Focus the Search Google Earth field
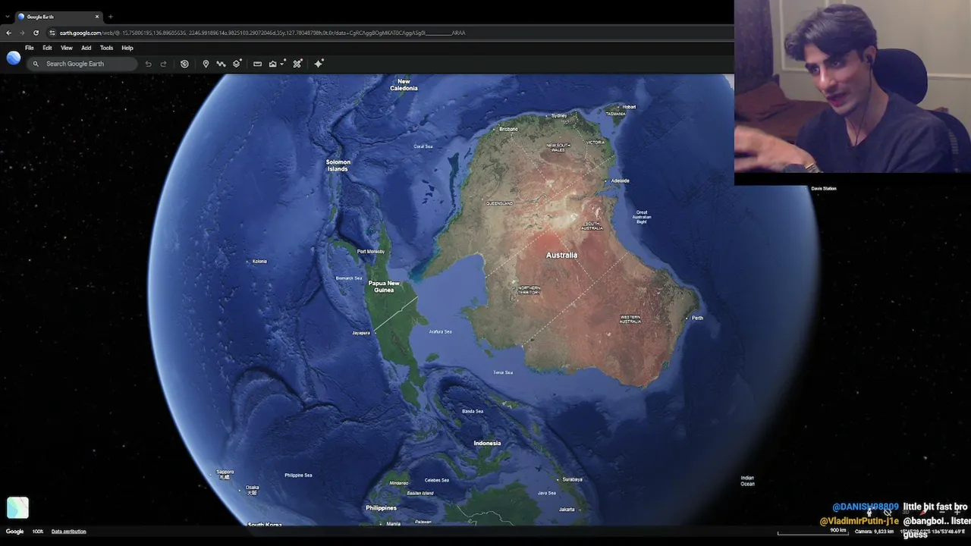971x546 pixels. point(82,64)
